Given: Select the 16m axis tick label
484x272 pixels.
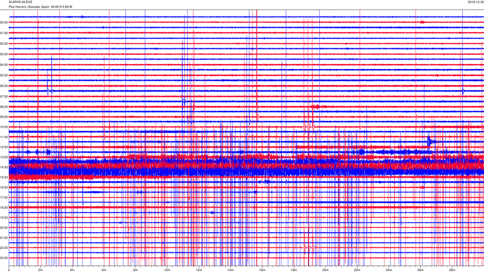Looking at the screenshot, I should [x=262, y=270].
